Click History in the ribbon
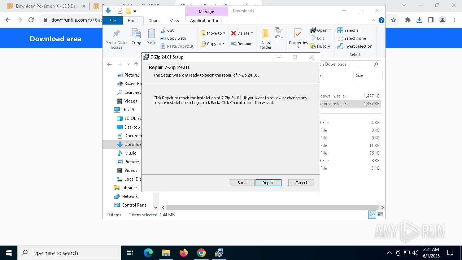The height and width of the screenshot is (260, 462). click(x=320, y=46)
